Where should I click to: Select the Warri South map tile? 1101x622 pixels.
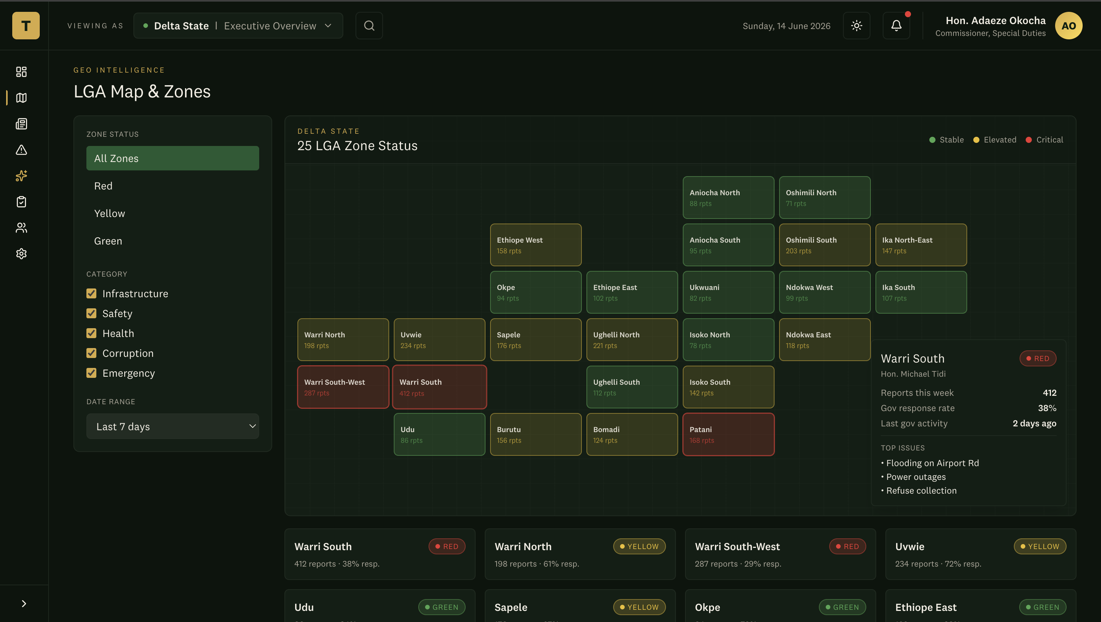[439, 387]
